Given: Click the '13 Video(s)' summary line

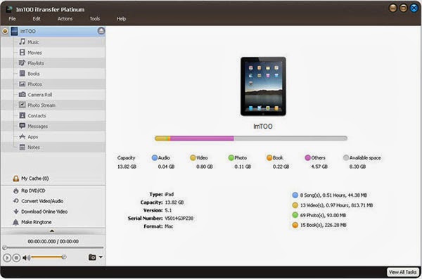Looking at the screenshot, I should click(336, 205).
